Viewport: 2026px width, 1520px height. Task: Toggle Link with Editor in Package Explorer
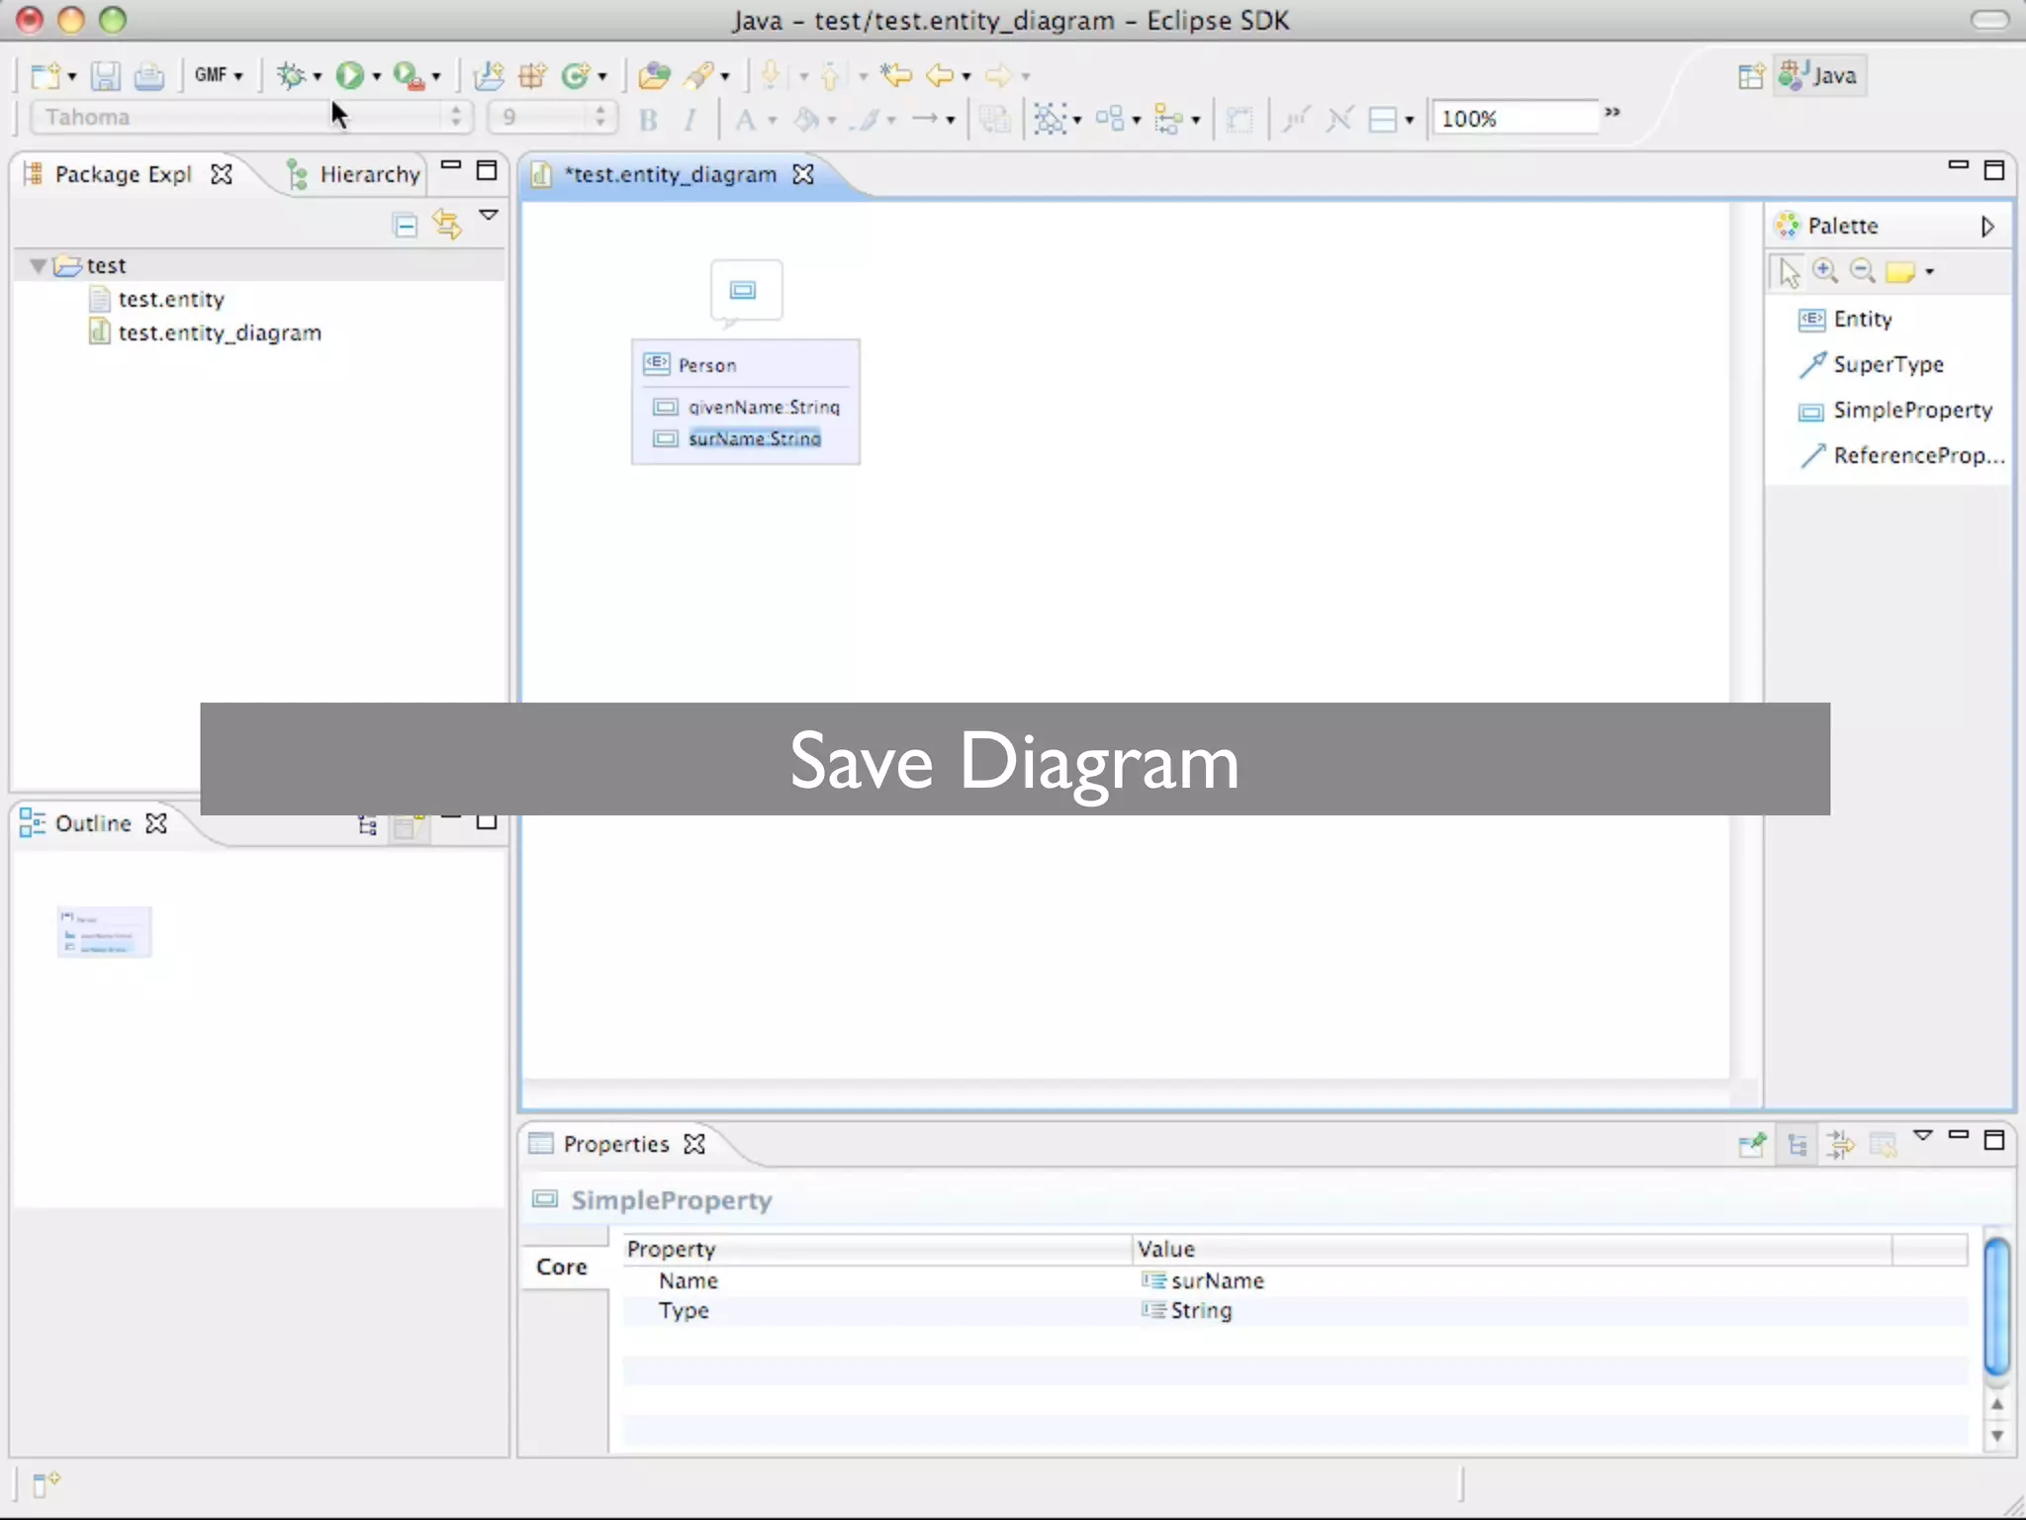447,226
